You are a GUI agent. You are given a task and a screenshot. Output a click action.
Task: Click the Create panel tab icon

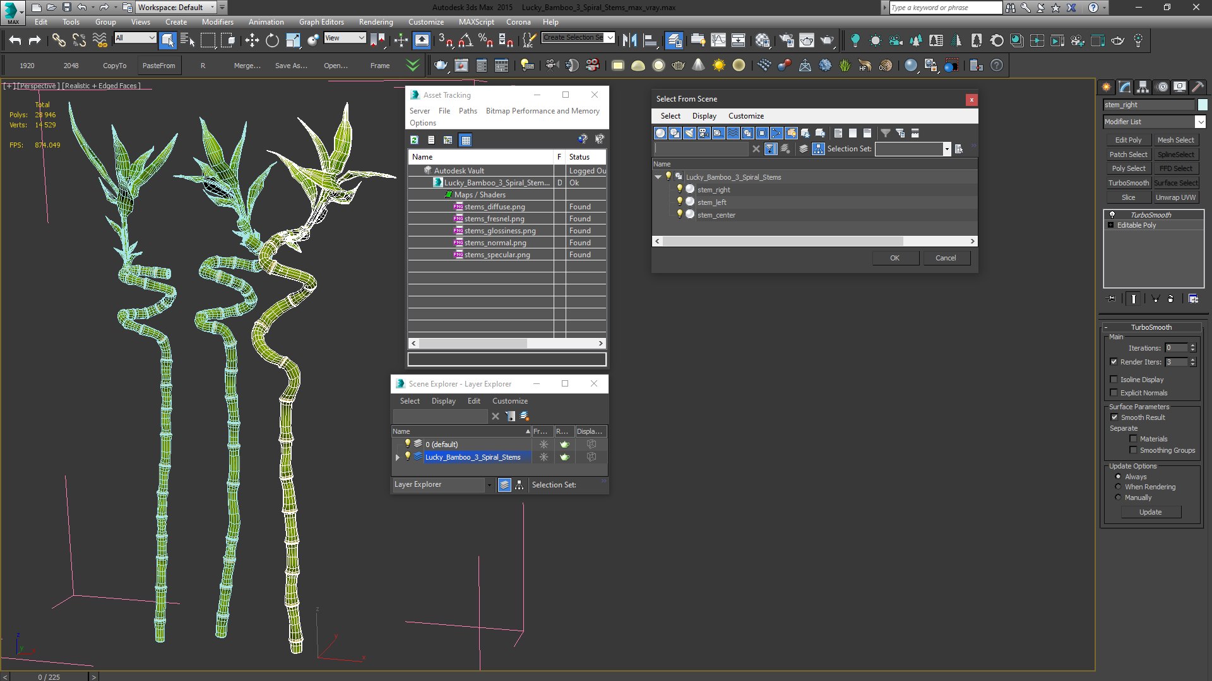(x=1106, y=87)
